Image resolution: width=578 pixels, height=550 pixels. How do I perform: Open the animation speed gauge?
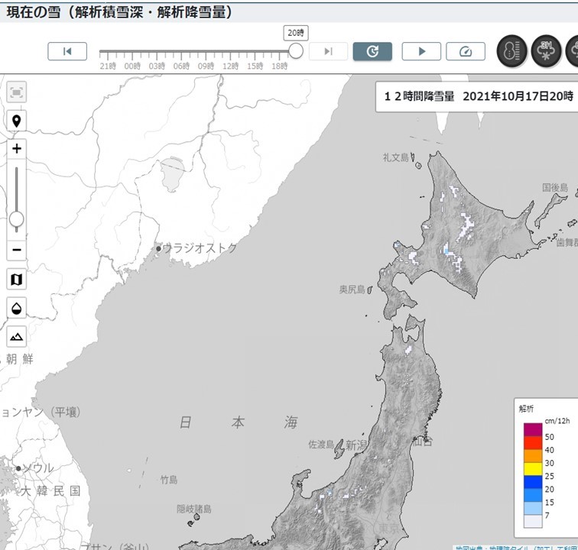pos(466,51)
